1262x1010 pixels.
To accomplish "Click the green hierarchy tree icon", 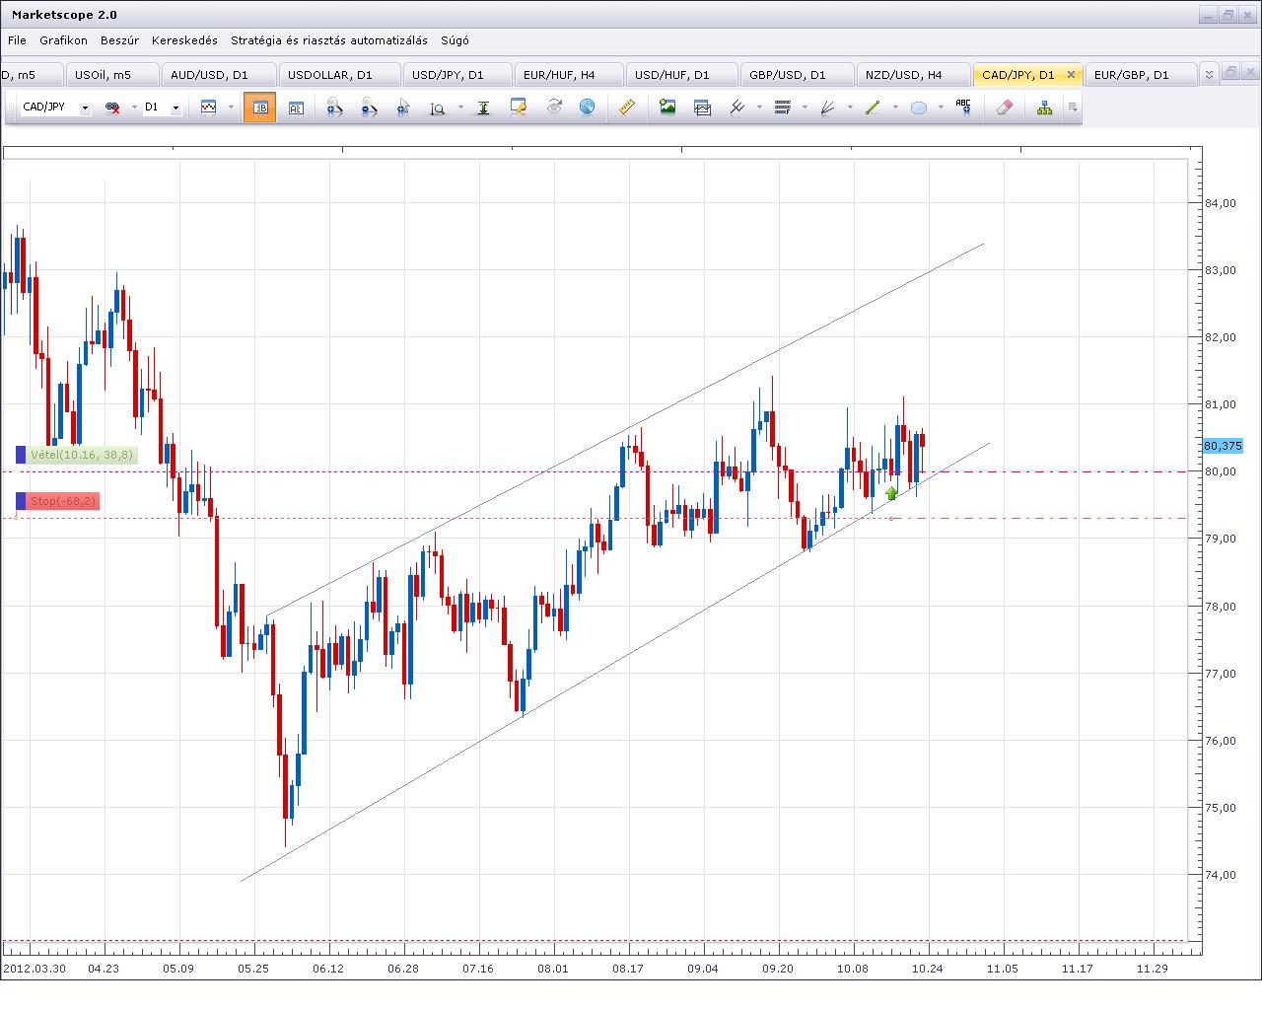I will [1044, 108].
